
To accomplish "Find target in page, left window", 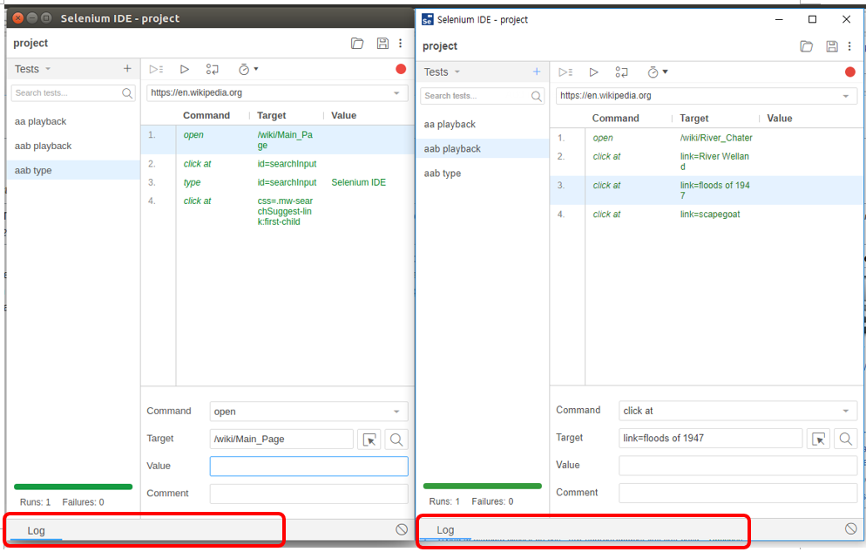I will [x=396, y=440].
